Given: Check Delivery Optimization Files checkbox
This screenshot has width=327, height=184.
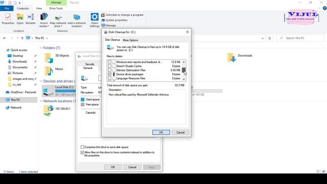Looking at the screenshot, I should pos(109,70).
